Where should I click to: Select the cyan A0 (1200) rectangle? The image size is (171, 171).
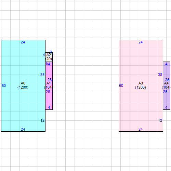23,85
